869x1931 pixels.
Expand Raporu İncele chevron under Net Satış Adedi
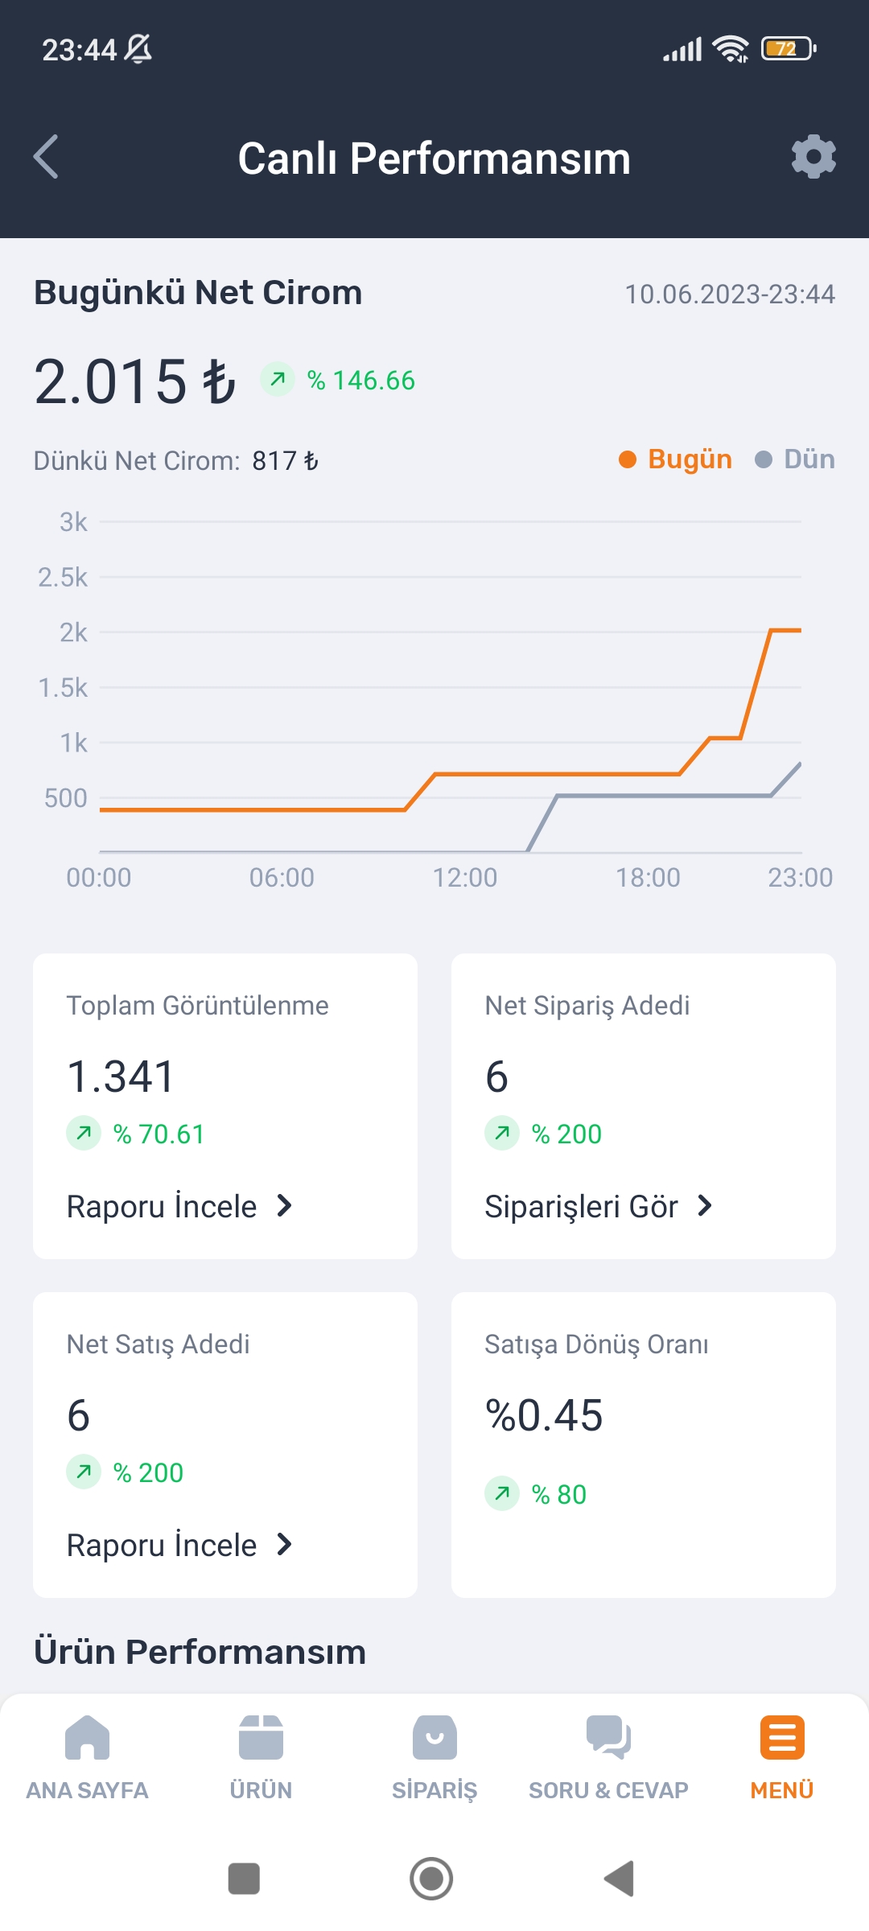click(284, 1545)
